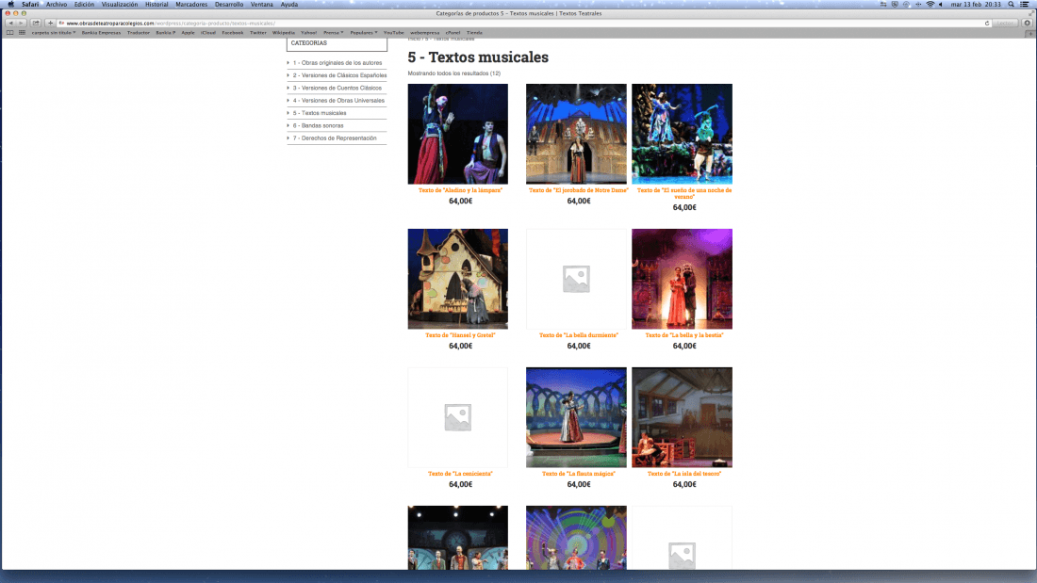Screen dimensions: 1037x583
Task: Open the Share button in toolbar
Action: point(36,24)
